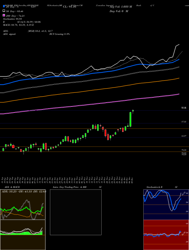Screen dimensions: 189x250
Task: Click the red RSI chart panel
Action: coord(166,235)
